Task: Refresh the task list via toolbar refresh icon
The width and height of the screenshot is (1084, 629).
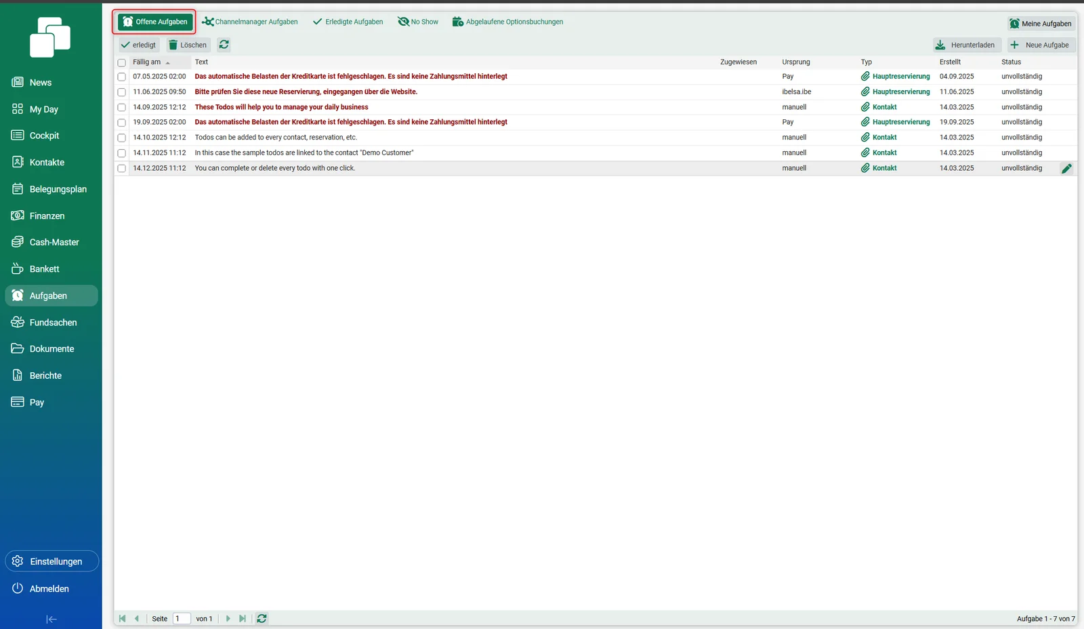Action: [224, 45]
